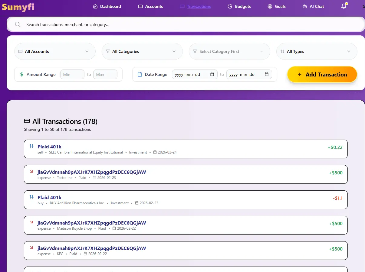This screenshot has width=365, height=272.
Task: Open the start date calendar picker
Action: pos(212,74)
